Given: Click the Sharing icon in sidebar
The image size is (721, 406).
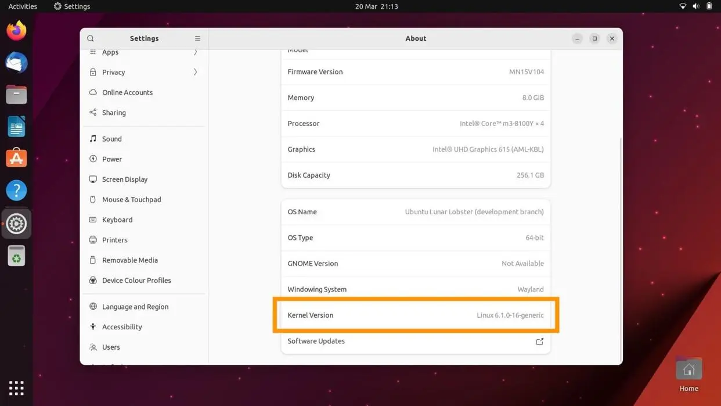Looking at the screenshot, I should (93, 113).
